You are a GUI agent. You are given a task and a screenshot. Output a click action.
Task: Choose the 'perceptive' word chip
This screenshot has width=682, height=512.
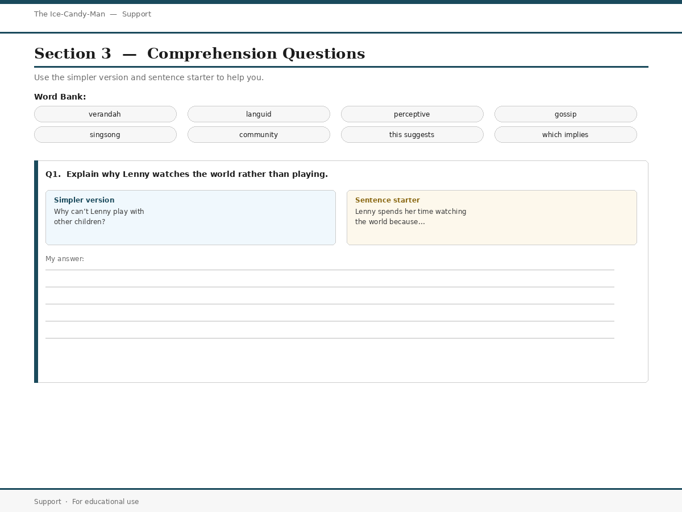412,114
